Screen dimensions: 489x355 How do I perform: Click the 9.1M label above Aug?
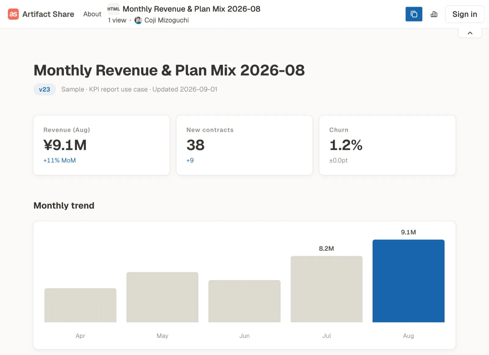[408, 232]
